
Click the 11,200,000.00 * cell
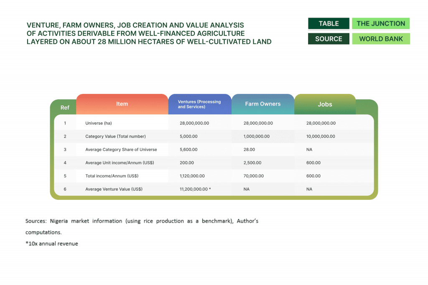point(195,189)
